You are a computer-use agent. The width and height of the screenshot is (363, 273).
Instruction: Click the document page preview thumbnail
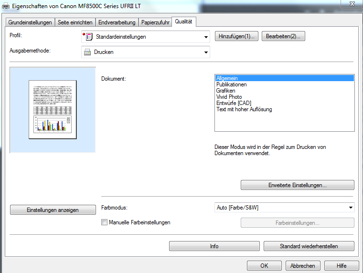(x=53, y=110)
